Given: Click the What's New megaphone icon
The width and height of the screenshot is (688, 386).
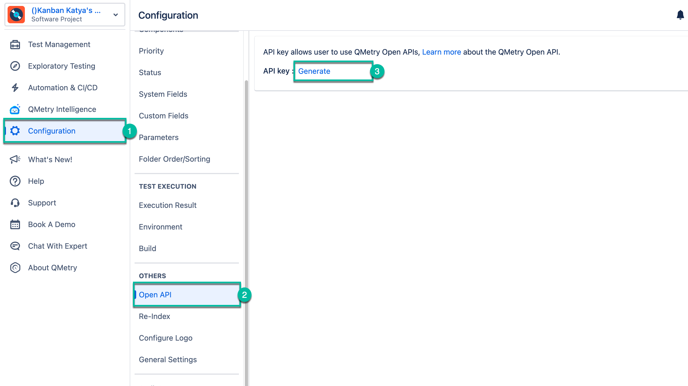Looking at the screenshot, I should [15, 159].
